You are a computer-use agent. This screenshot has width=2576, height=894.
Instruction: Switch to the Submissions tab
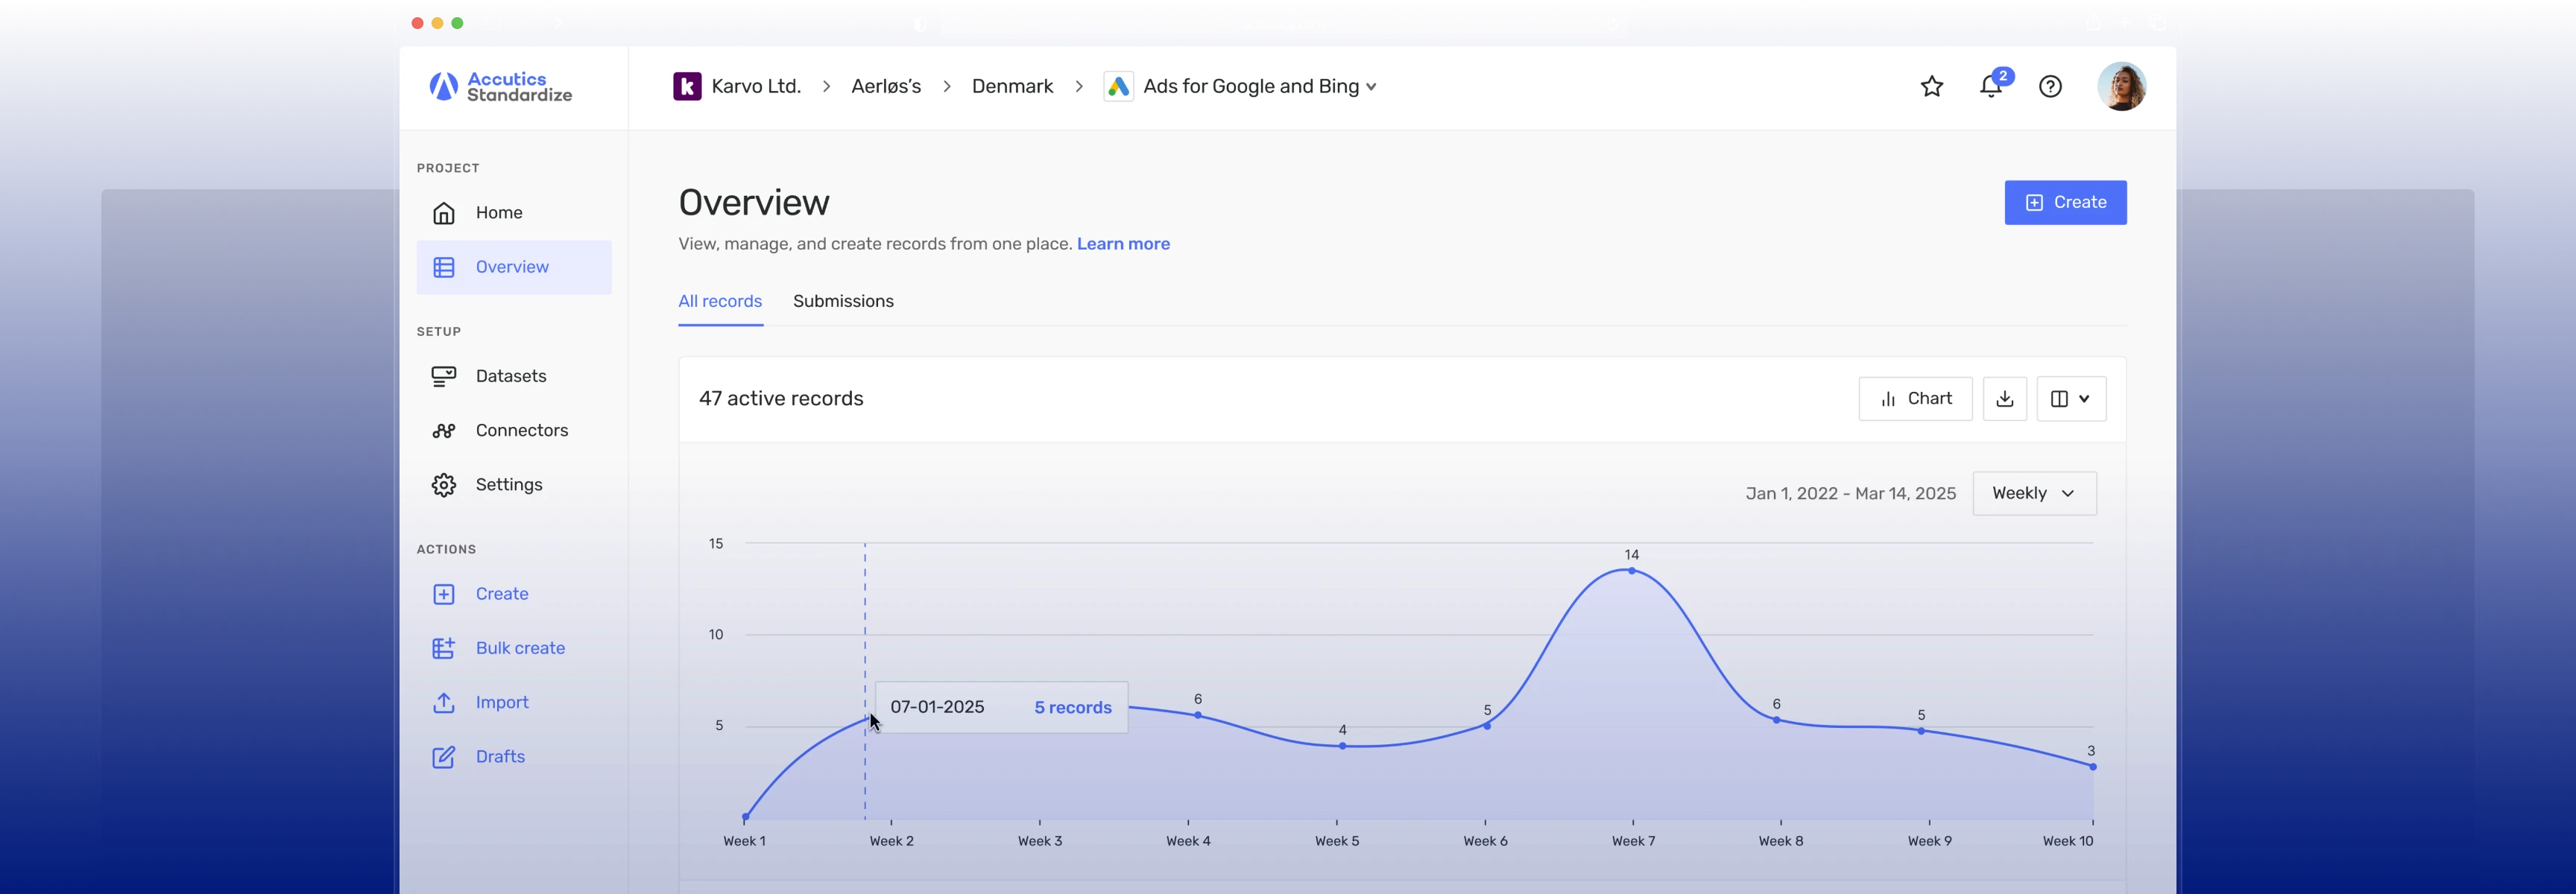843,302
